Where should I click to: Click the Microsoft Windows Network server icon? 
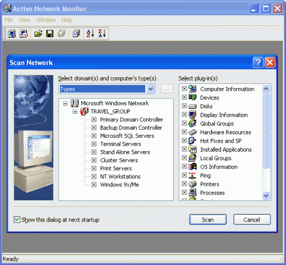(x=75, y=103)
